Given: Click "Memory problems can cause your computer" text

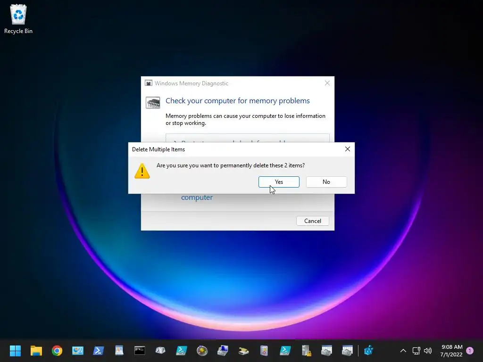Looking at the screenshot, I should pos(245,119).
